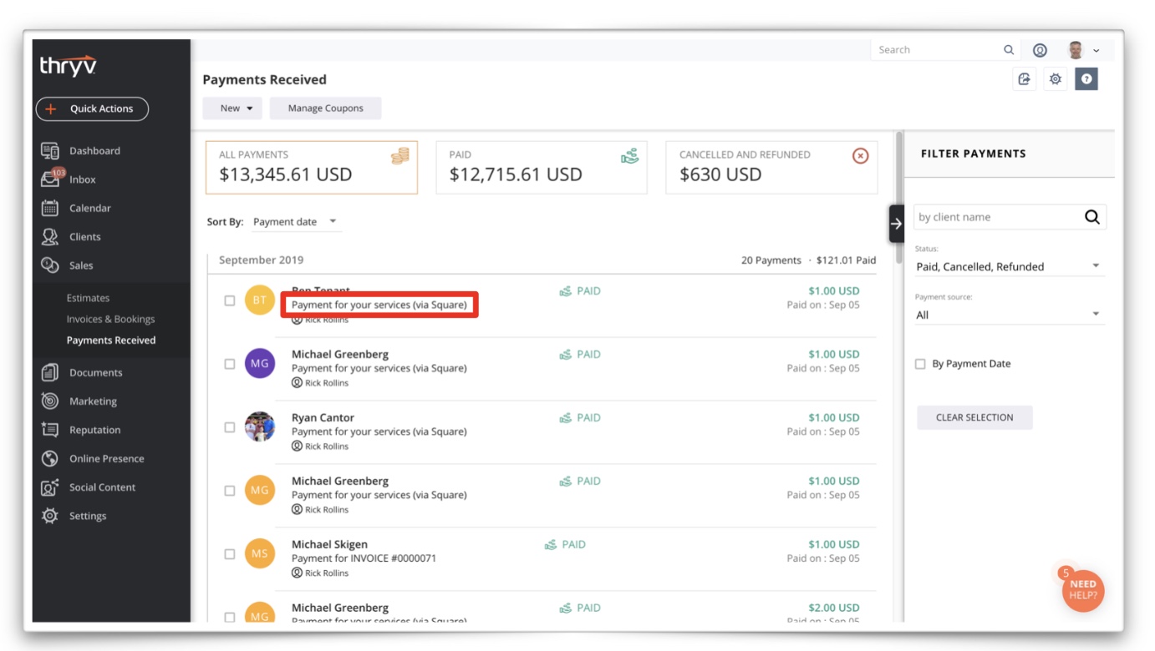Click the user profile photo avatar
Image resolution: width=1155 pixels, height=651 pixels.
coord(1076,50)
